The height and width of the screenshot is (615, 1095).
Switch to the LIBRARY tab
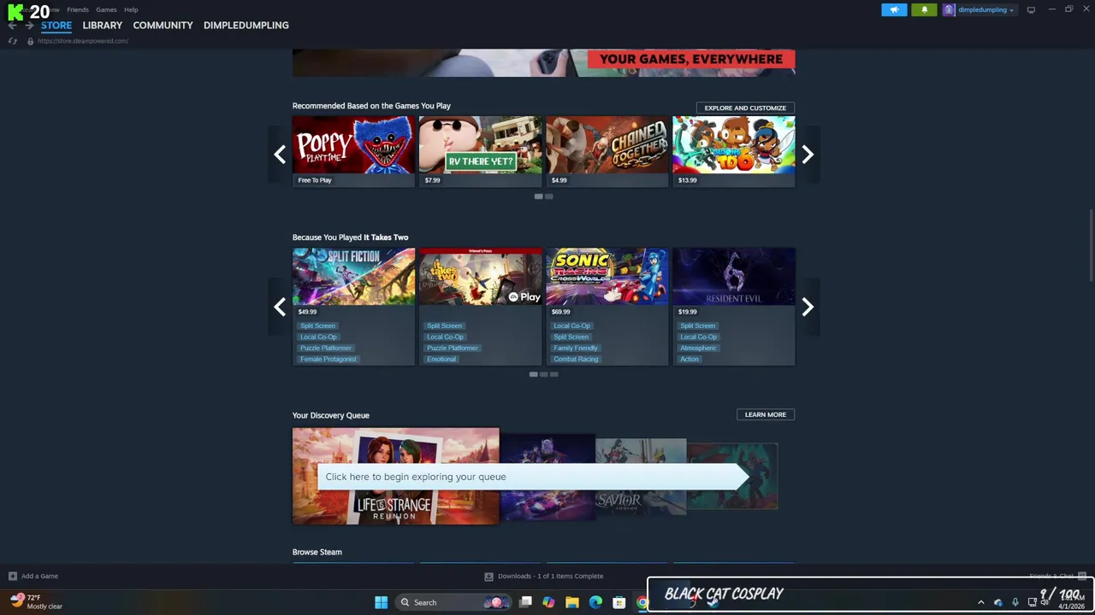(103, 26)
